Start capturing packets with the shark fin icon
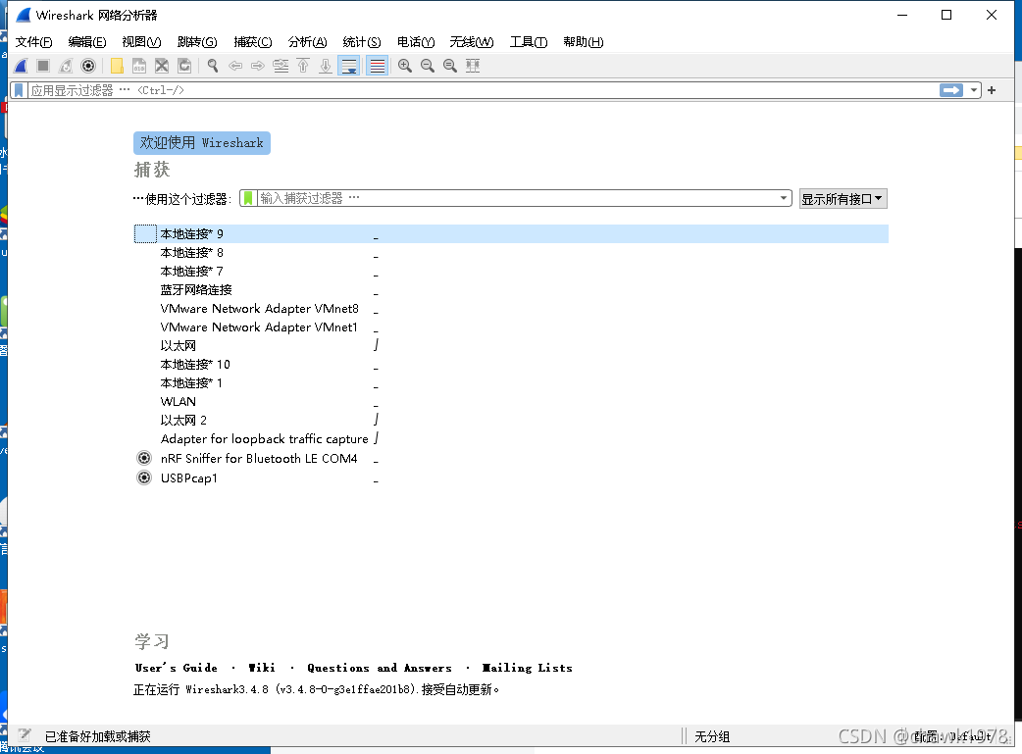Viewport: 1022px width, 754px height. click(21, 66)
